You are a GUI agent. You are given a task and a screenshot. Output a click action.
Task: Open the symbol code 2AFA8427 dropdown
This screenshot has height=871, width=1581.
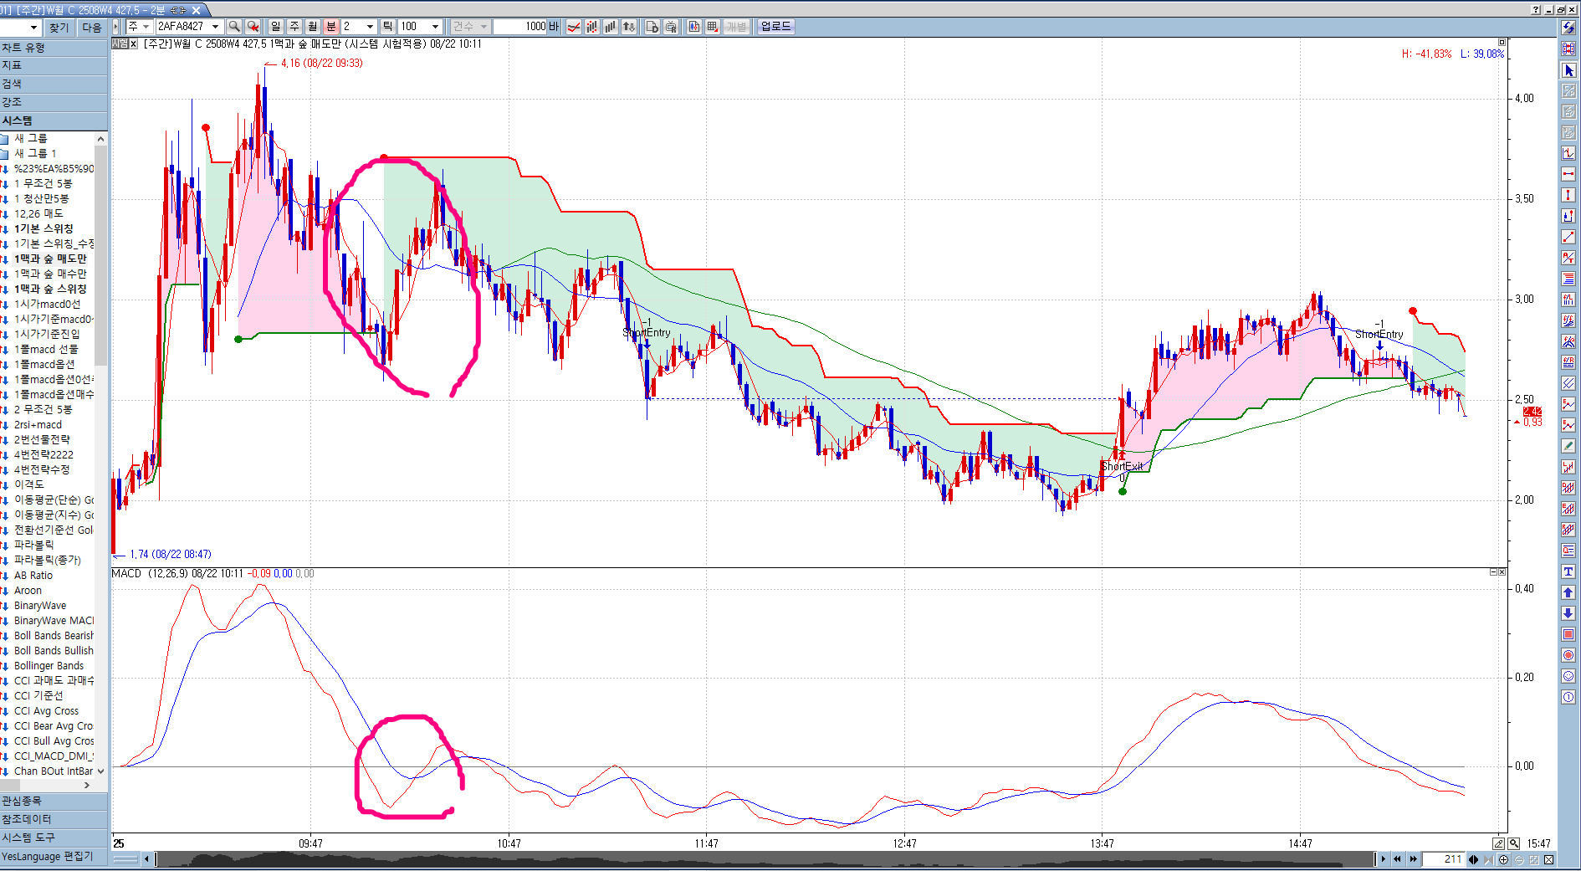click(x=215, y=27)
